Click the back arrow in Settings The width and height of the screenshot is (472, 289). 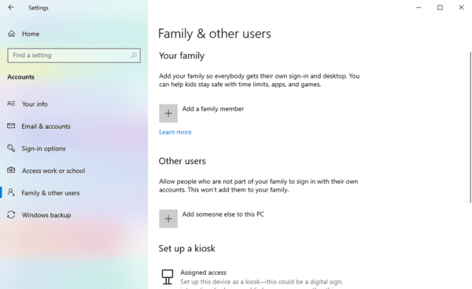[x=11, y=7]
